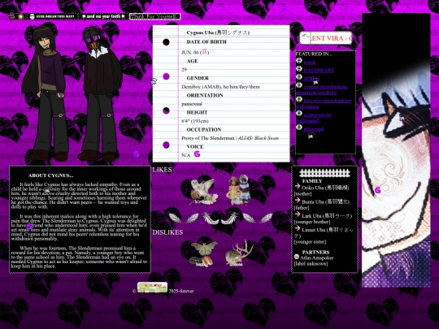This screenshot has height=329, width=439.
Task: Click the pink arrow beside Lark Uba
Action: 298,214
